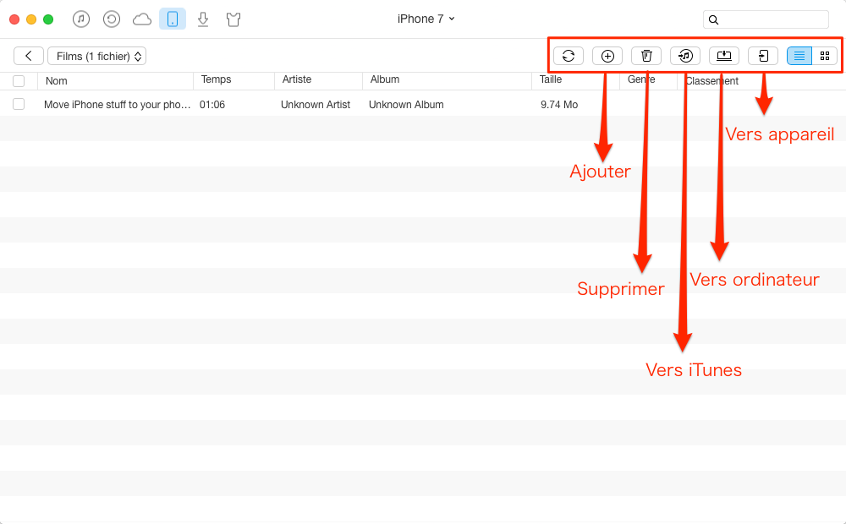Click the Send to device icon
Image resolution: width=846 pixels, height=524 pixels.
coord(763,56)
